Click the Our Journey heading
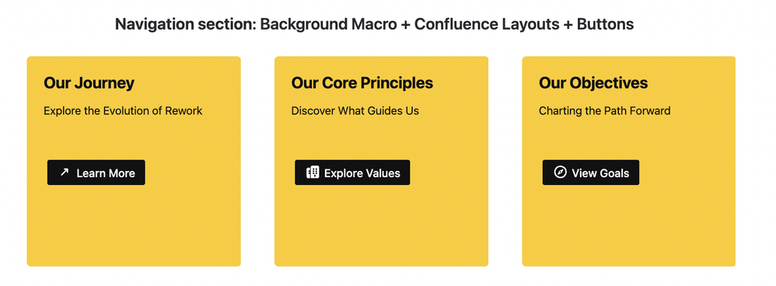776x286 pixels. [x=89, y=83]
